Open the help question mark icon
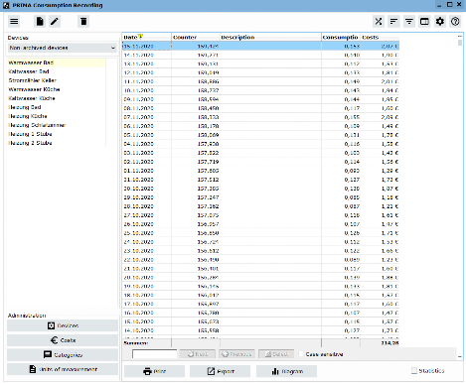The height and width of the screenshot is (384, 466). (x=455, y=22)
